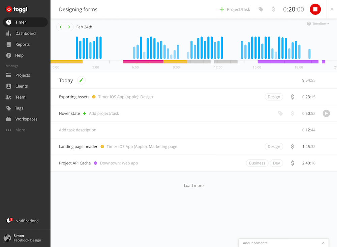
Task: Click Load more entries
Action: 193,186
